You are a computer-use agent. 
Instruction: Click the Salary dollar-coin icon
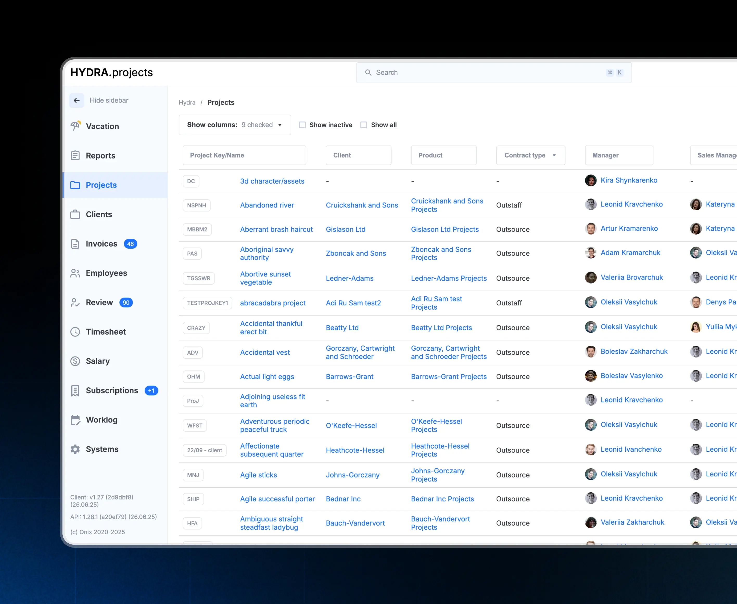[x=75, y=361]
